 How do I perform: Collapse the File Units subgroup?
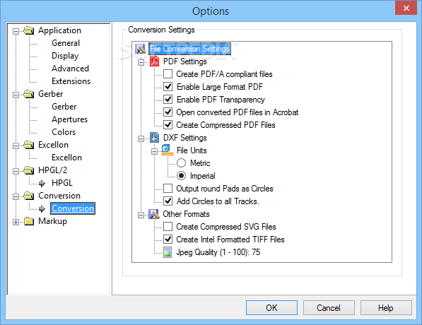(x=154, y=151)
